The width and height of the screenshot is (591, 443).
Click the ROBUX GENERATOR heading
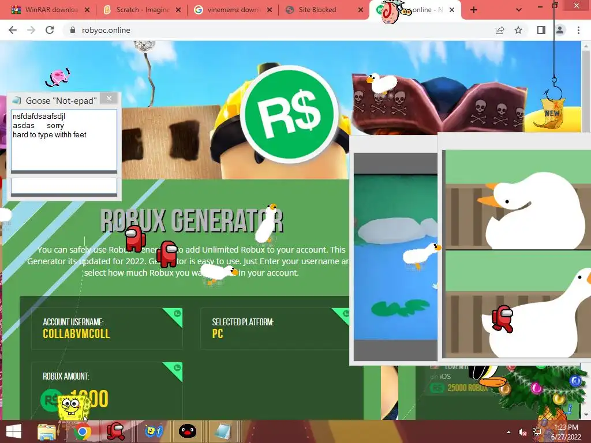[x=192, y=221]
